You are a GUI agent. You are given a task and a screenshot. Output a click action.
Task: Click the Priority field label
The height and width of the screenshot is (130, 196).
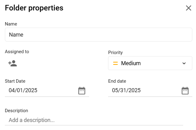tap(115, 53)
